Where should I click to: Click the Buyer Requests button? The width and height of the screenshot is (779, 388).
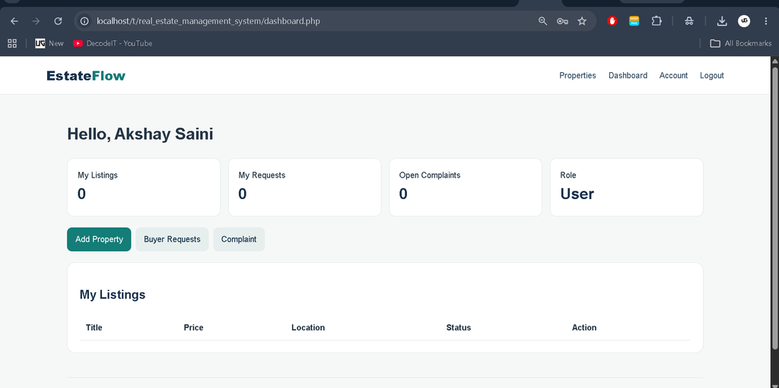(172, 239)
